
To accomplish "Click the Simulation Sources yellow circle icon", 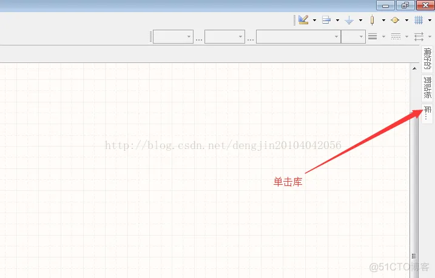I will 395,20.
